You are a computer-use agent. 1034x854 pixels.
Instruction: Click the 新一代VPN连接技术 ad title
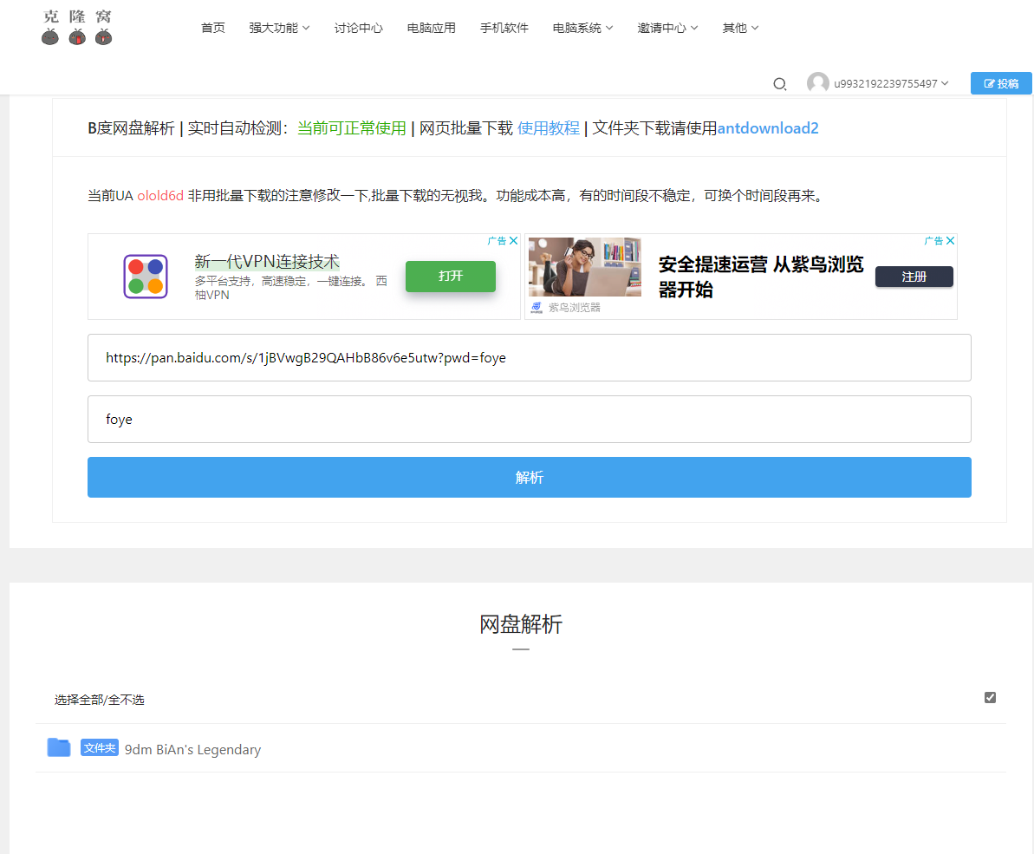point(267,262)
